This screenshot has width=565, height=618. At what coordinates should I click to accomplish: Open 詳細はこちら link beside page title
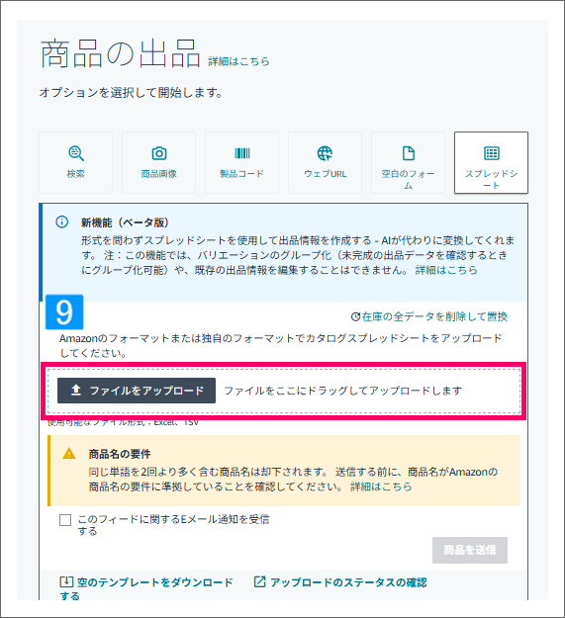(x=238, y=61)
